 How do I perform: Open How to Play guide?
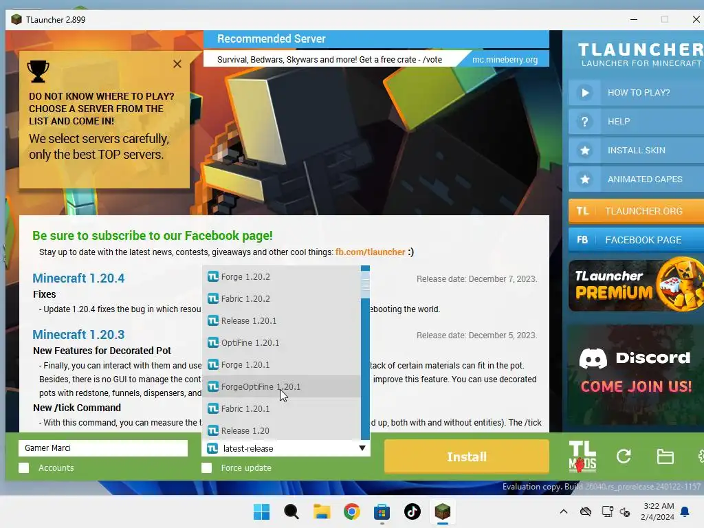636,93
